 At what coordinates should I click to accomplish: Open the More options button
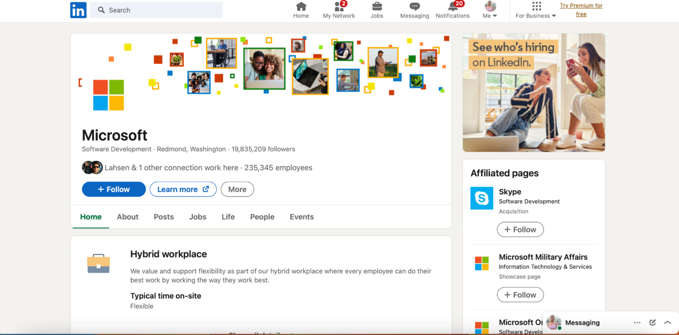[x=237, y=189]
